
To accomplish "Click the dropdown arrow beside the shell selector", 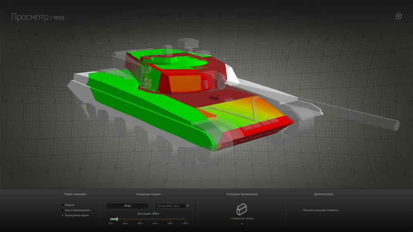I will click(x=187, y=206).
